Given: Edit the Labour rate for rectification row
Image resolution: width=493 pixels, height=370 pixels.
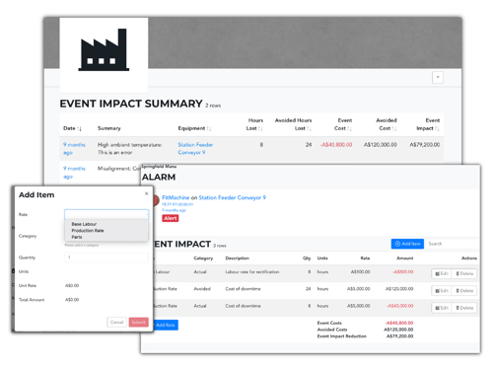Looking at the screenshot, I should [x=442, y=273].
